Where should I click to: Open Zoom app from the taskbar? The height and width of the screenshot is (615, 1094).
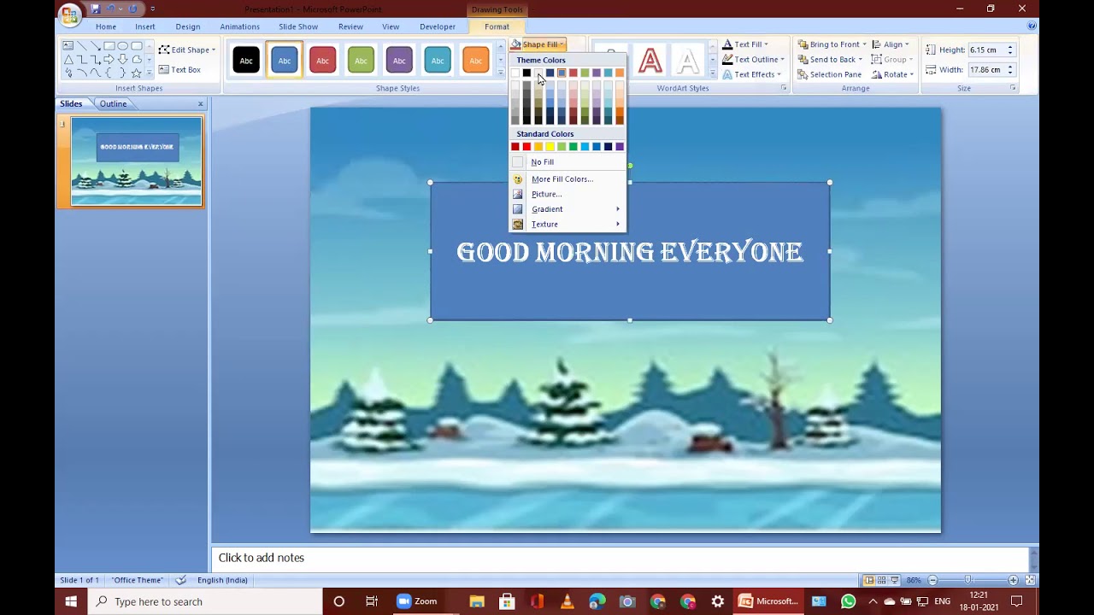[417, 601]
